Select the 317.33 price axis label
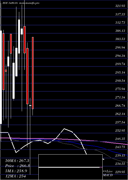 pyautogui.click(x=120, y=14)
